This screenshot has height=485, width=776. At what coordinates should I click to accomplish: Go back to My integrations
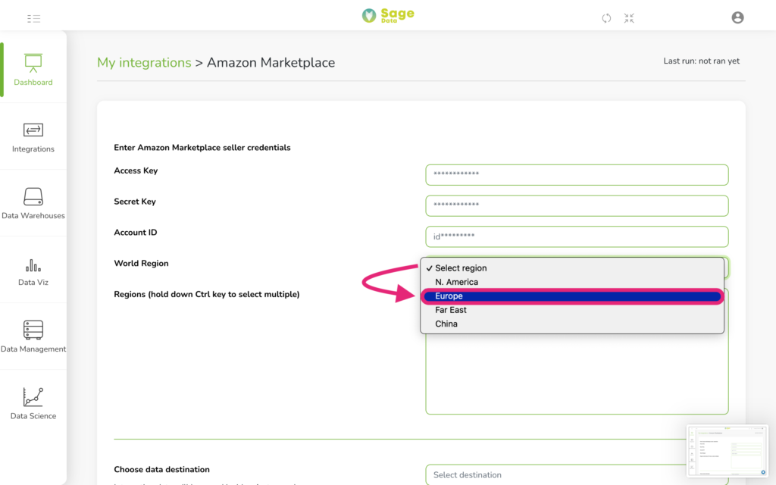tap(144, 62)
